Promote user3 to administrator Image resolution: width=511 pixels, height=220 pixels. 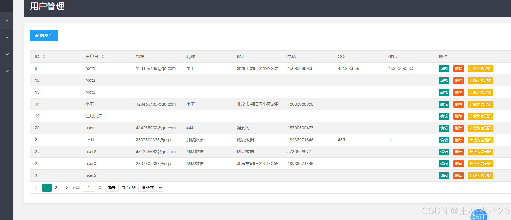[481, 164]
